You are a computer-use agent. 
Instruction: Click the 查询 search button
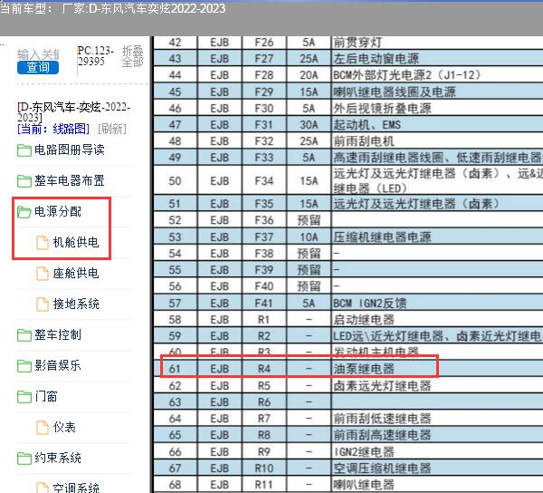[38, 67]
